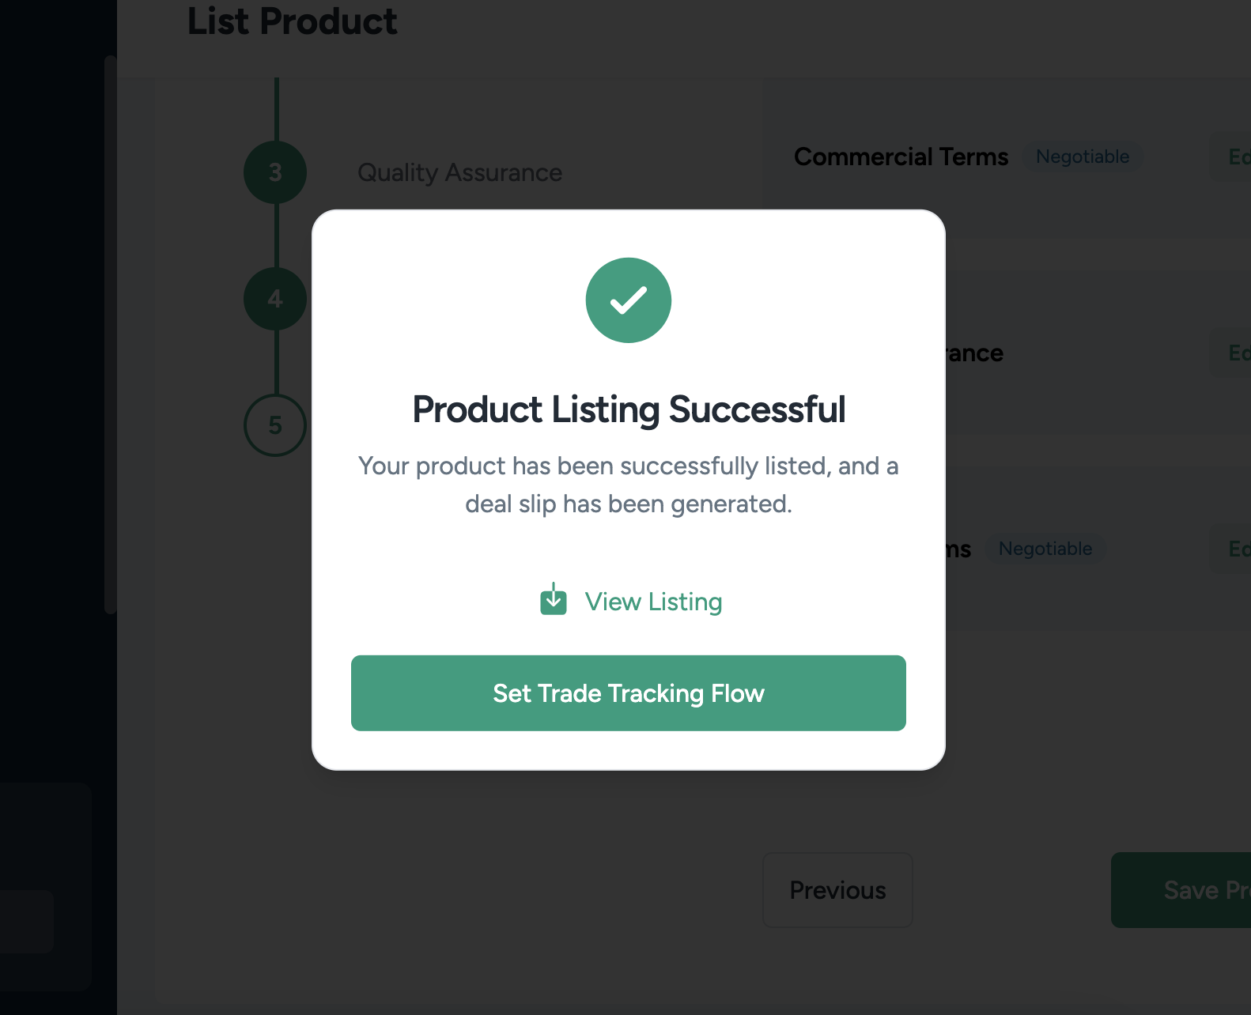Go back with the Previous button
The image size is (1251, 1015).
pyautogui.click(x=837, y=890)
